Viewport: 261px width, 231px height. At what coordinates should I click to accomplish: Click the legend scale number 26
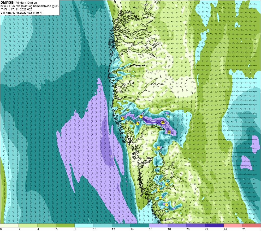244,229
